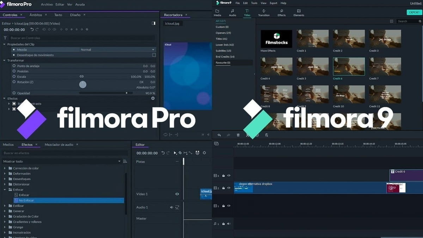Open the Transition panel in Filmora 9
423x238 pixels.
(x=264, y=13)
